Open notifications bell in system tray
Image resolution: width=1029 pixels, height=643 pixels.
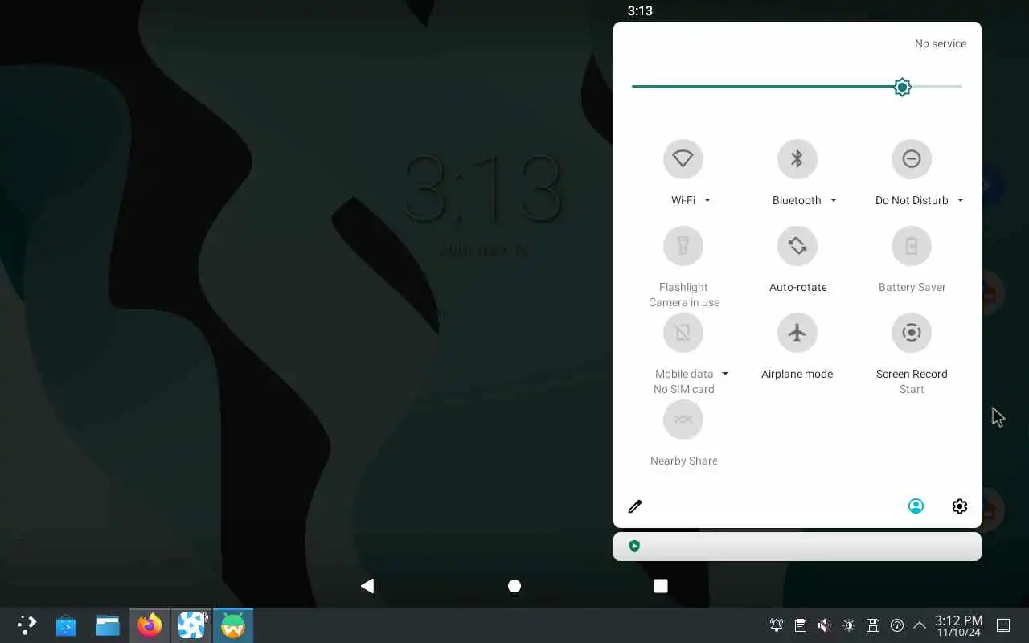(x=777, y=625)
